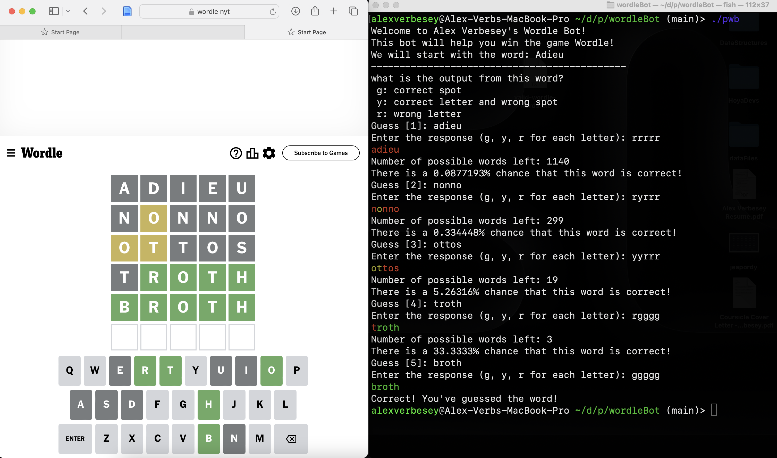Click 'Correct! You've guessed the word!' text

click(x=464, y=398)
